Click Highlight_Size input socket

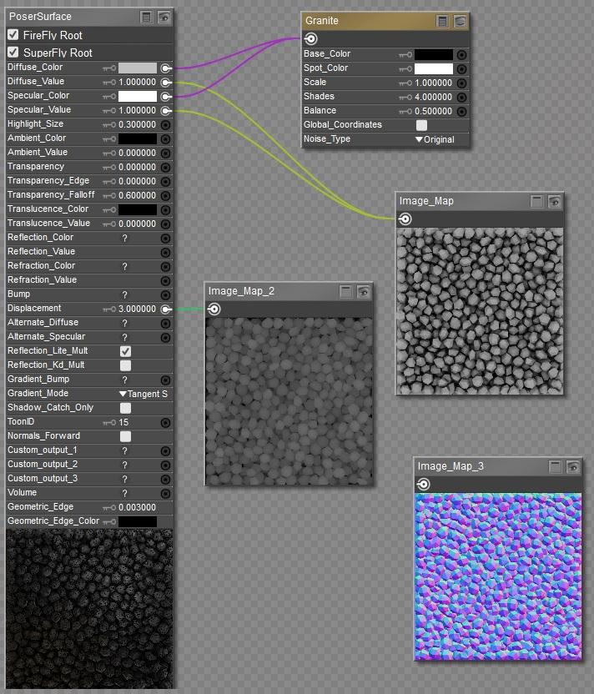[x=165, y=125]
